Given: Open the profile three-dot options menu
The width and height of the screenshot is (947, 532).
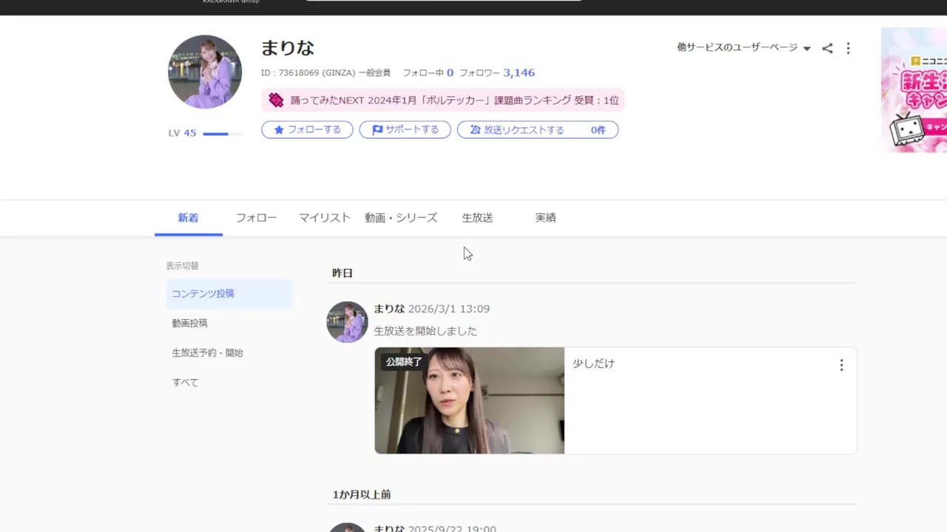Looking at the screenshot, I should (848, 48).
